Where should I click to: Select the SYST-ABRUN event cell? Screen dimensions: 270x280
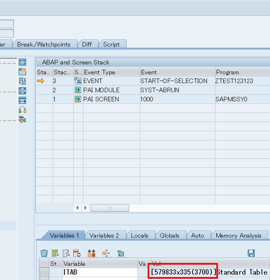coord(178,90)
